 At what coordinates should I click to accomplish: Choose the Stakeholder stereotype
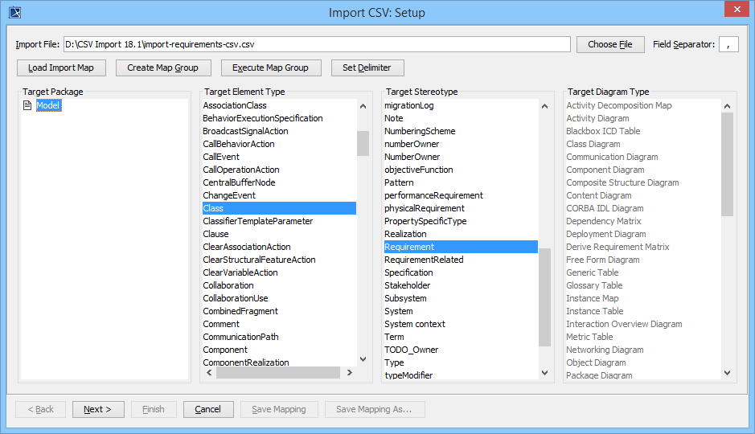tap(407, 285)
